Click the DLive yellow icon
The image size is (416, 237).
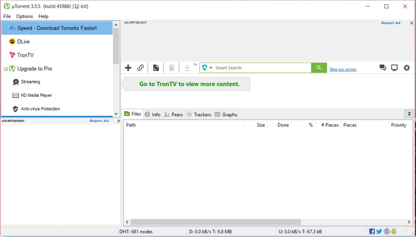(12, 41)
